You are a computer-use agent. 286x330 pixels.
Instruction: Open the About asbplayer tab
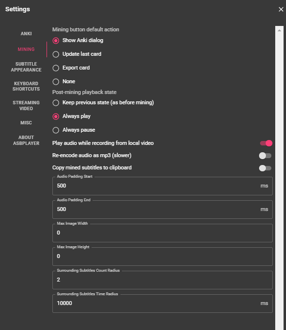click(x=26, y=141)
